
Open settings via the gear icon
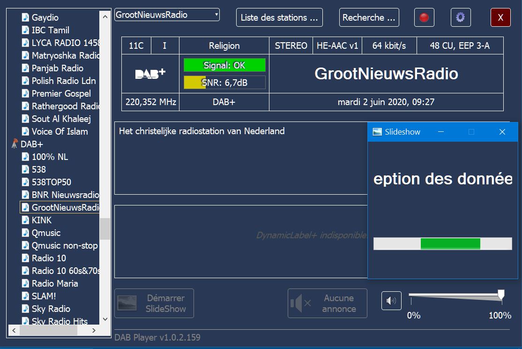pyautogui.click(x=461, y=17)
